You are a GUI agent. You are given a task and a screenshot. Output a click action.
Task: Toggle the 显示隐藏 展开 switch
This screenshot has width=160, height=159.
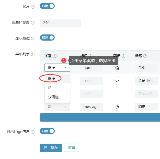pos(47,38)
